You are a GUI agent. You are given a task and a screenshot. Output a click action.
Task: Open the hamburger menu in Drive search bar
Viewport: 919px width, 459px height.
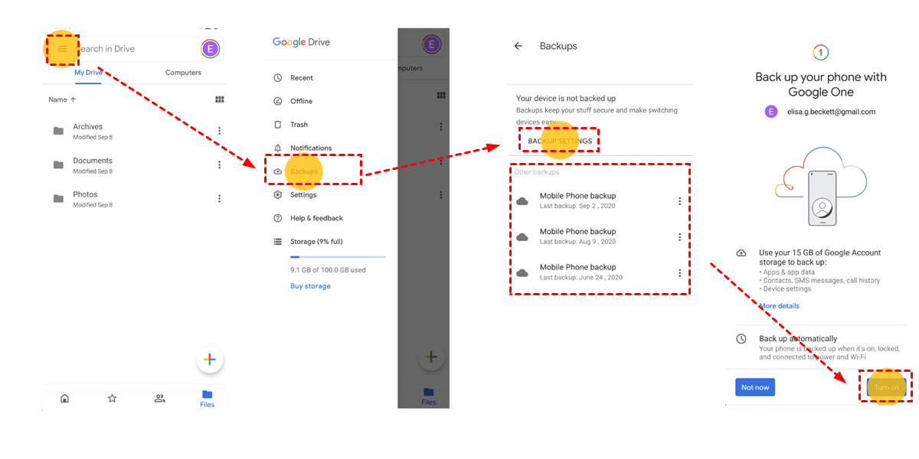click(63, 49)
